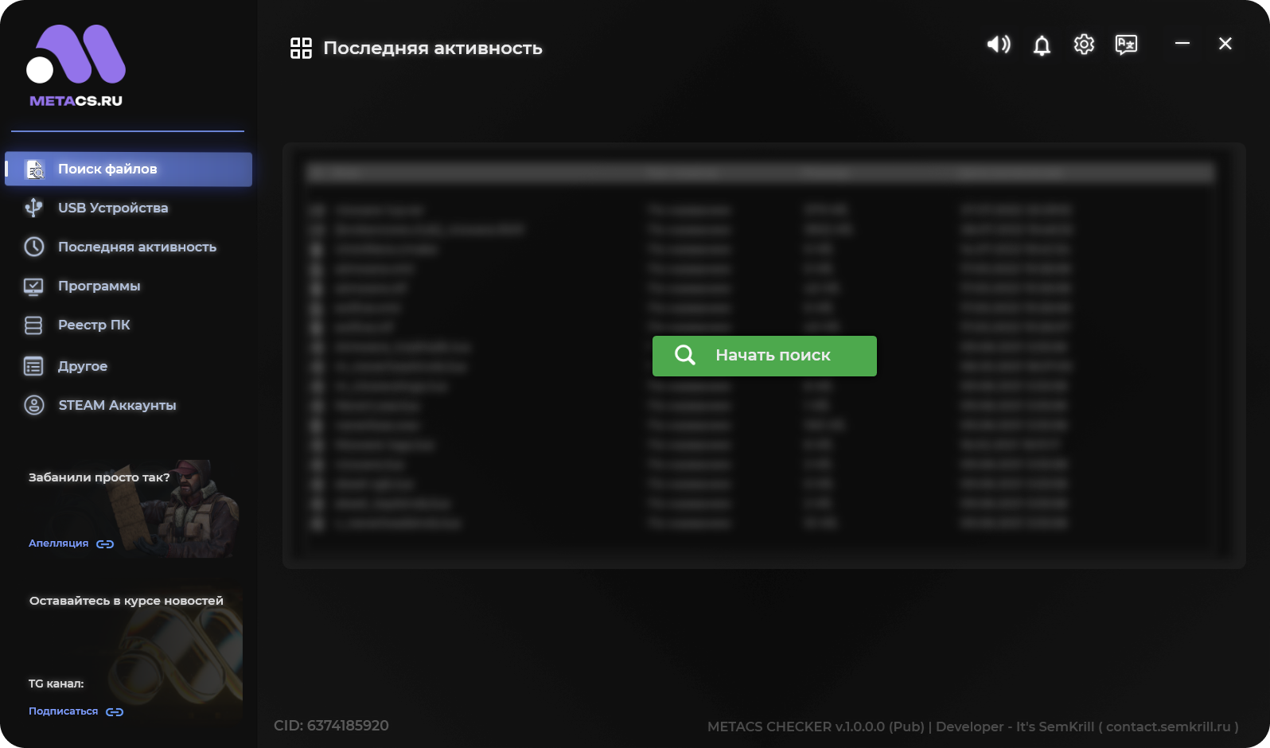Open the USB Устройства section
The width and height of the screenshot is (1270, 748).
tap(113, 208)
